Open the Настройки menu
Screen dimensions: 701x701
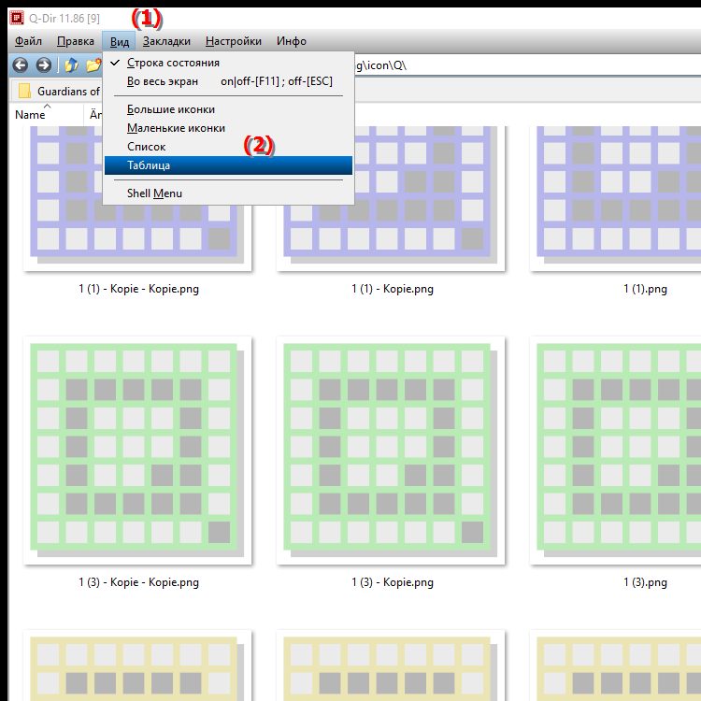click(234, 41)
